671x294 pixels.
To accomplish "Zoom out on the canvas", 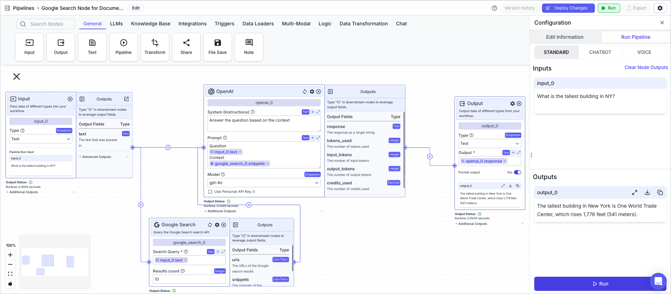I will pos(10,264).
